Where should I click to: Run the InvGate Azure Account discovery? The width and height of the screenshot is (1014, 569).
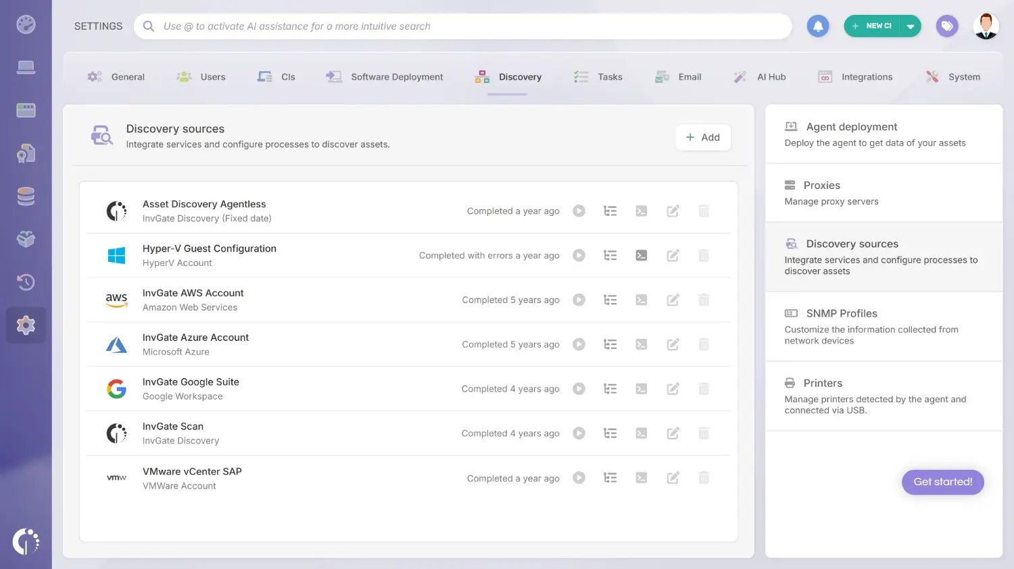(x=579, y=344)
